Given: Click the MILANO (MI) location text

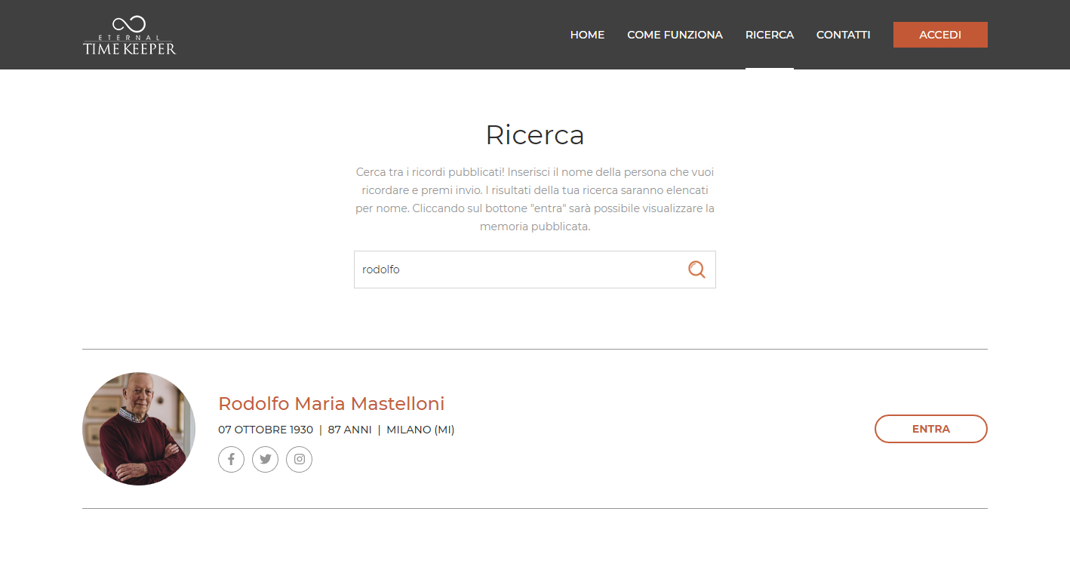Looking at the screenshot, I should click(x=420, y=430).
